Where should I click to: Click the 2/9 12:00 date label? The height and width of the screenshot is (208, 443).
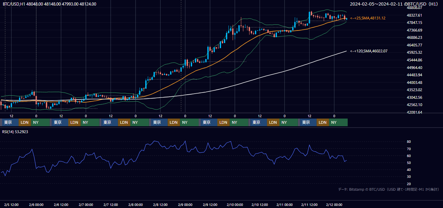[x=210, y=205]
